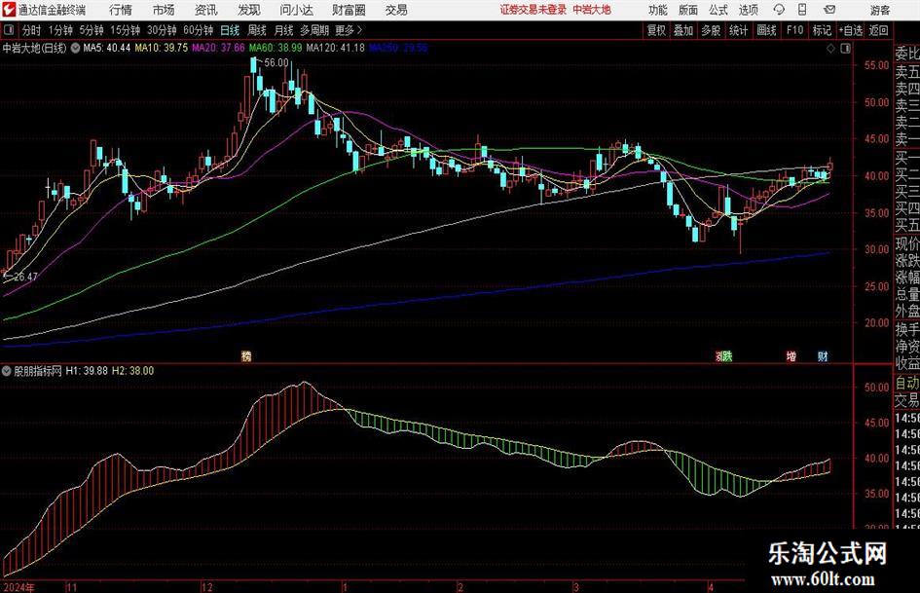Screen dimensions: 920x593
Task: Open the 资讯 menu
Action: coord(206,10)
